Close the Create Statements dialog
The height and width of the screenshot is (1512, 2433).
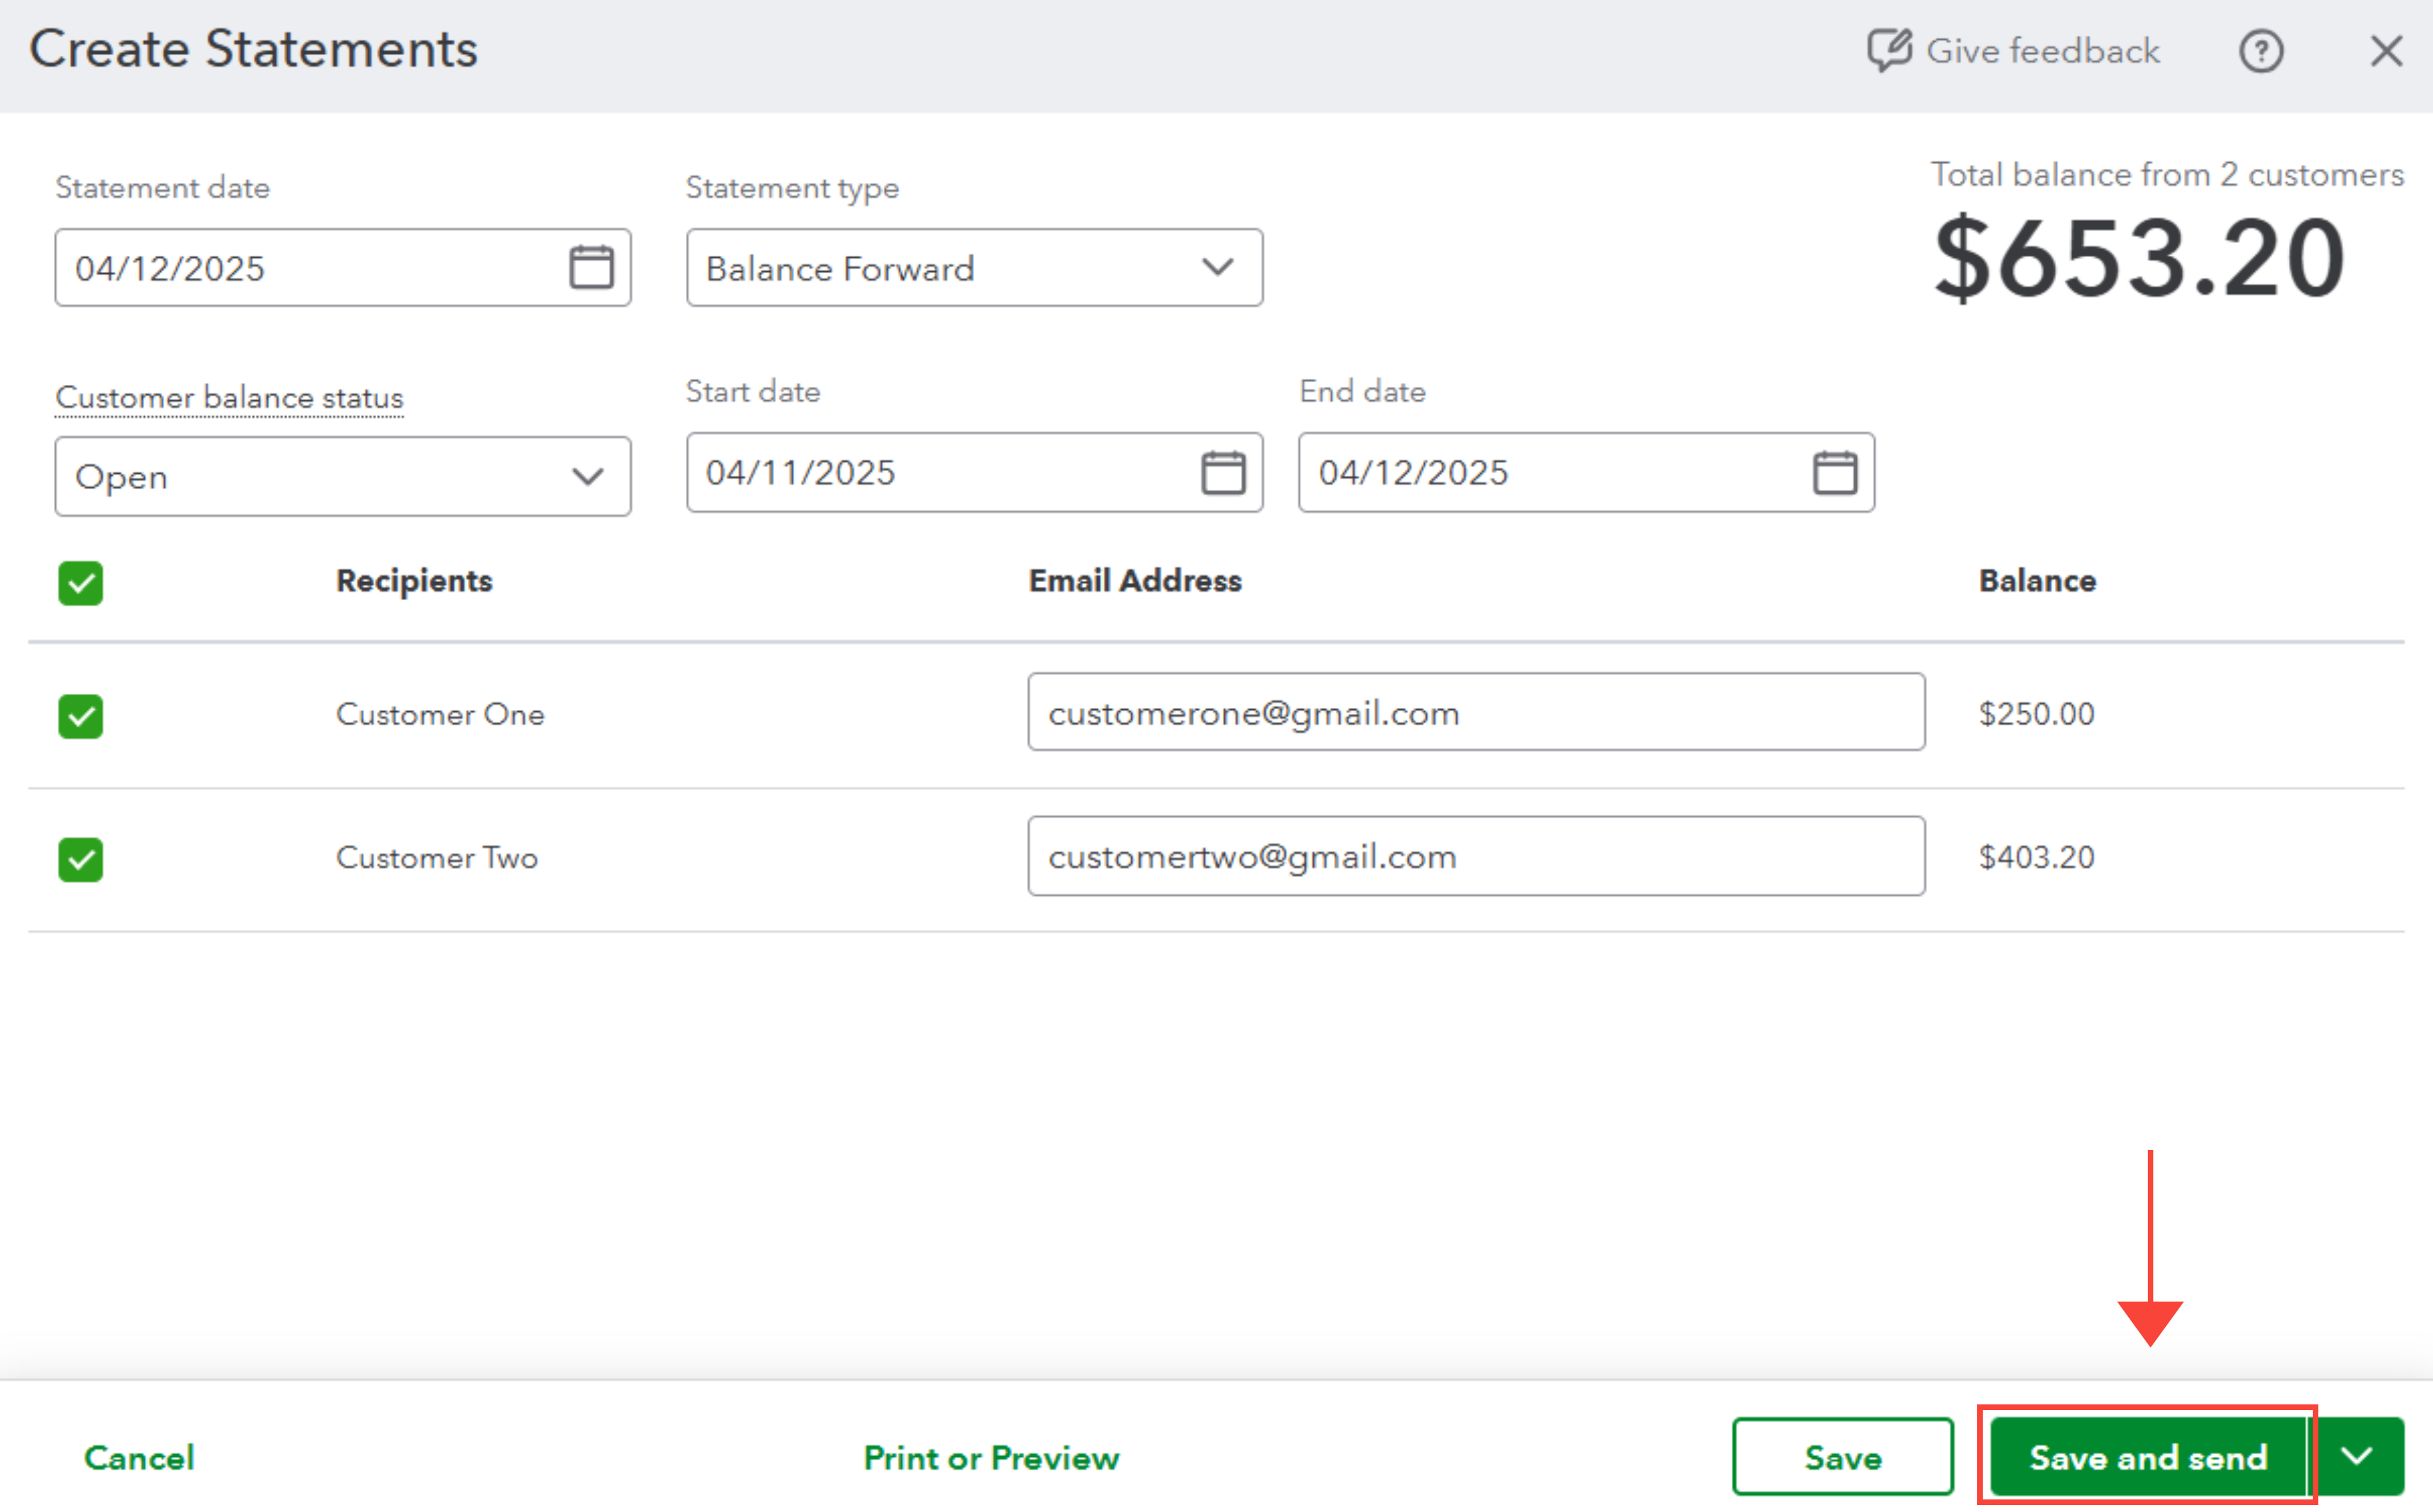coord(2386,51)
